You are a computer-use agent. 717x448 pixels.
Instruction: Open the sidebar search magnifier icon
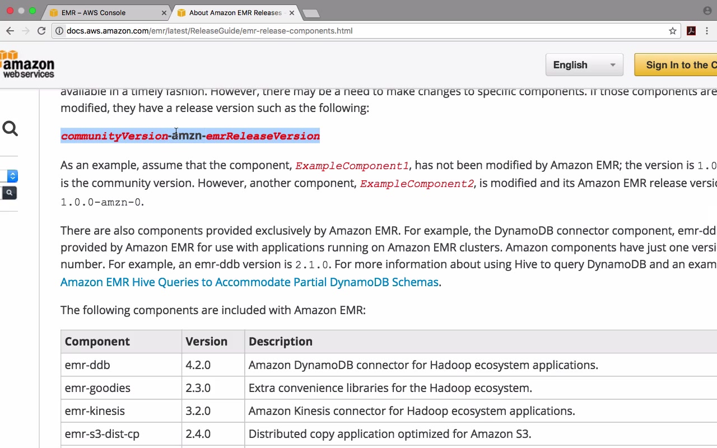coord(10,129)
